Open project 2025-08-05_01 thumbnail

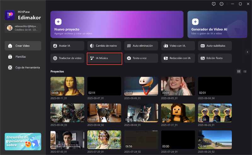(178, 86)
